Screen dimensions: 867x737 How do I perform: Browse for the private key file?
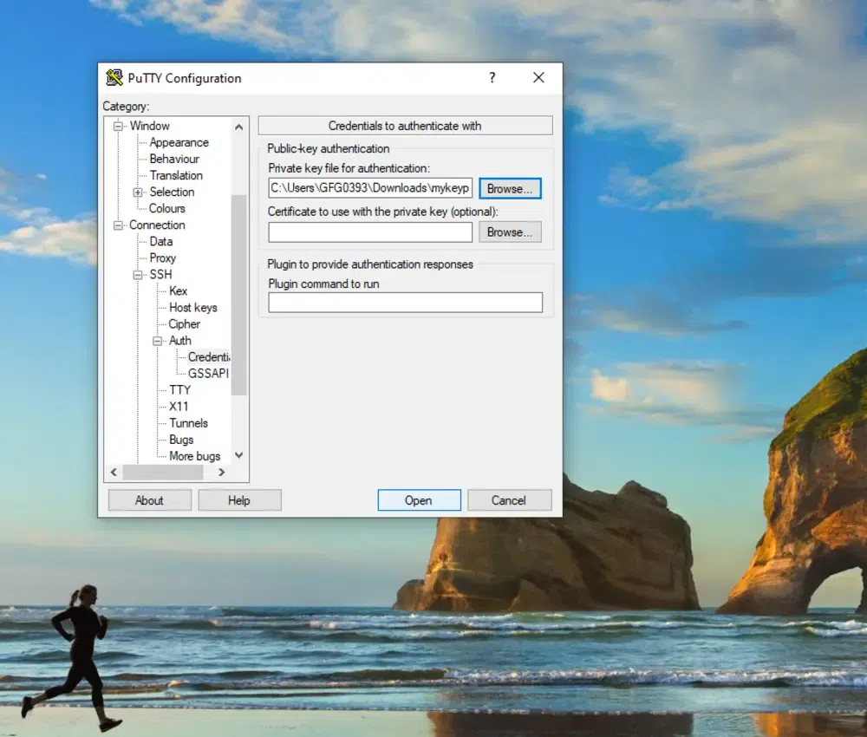pyautogui.click(x=510, y=188)
